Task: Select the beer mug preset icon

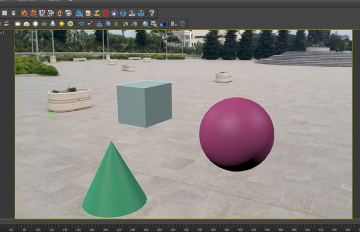Action: [88, 13]
